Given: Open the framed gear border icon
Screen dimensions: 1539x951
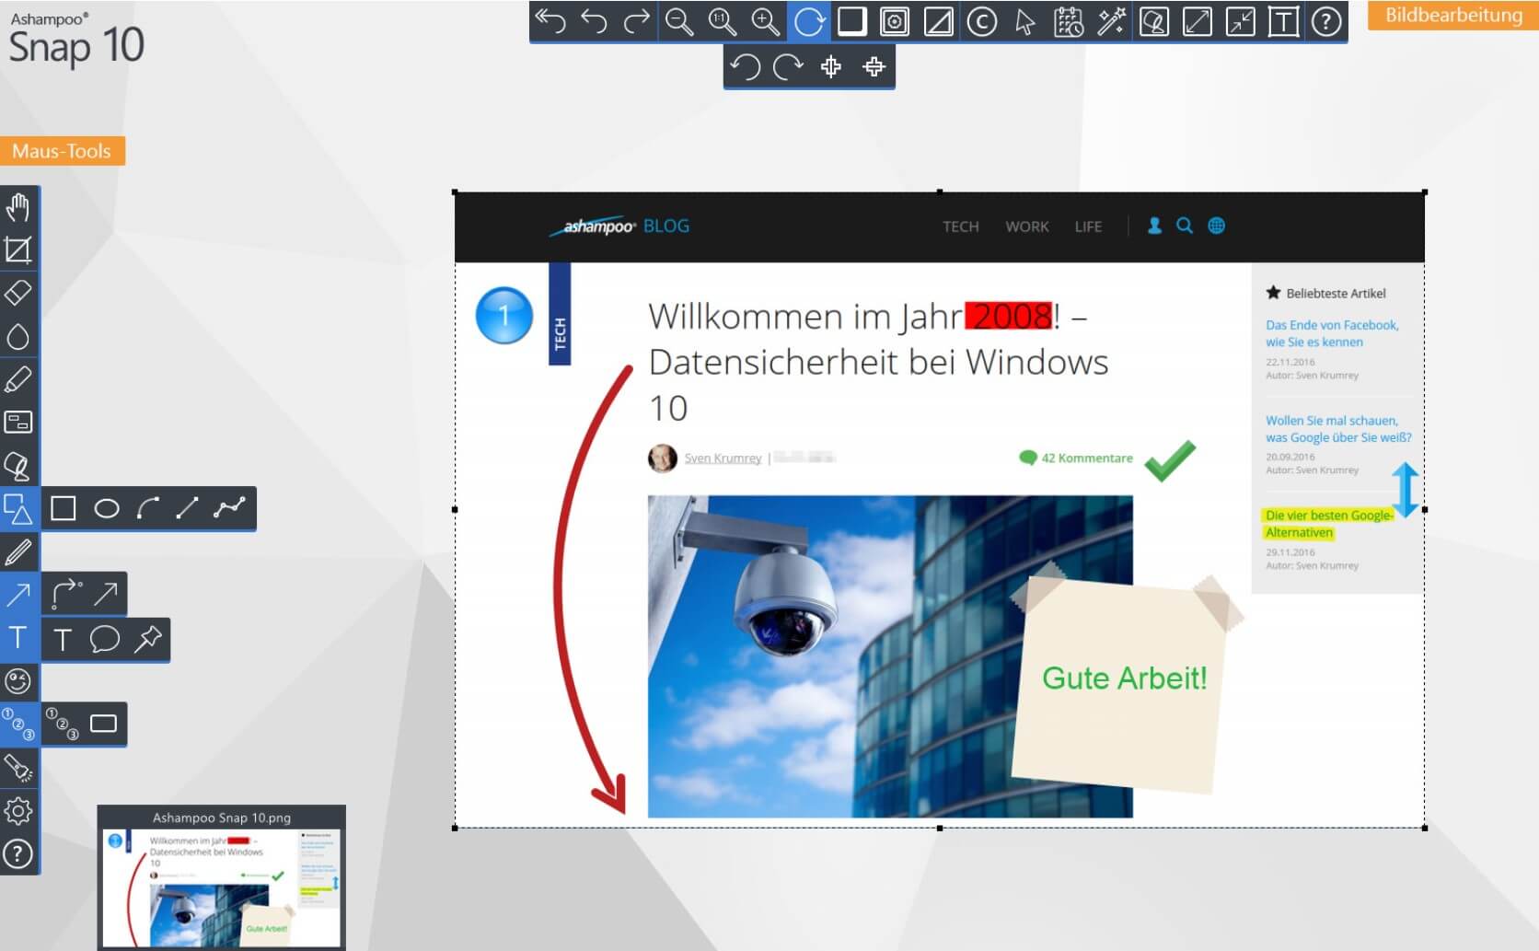Looking at the screenshot, I should coord(895,21).
